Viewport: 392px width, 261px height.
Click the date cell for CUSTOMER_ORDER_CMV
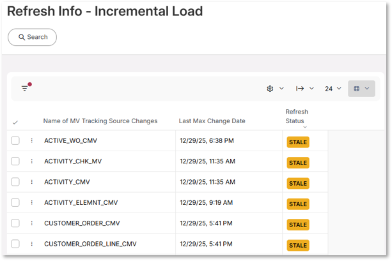tap(207, 223)
